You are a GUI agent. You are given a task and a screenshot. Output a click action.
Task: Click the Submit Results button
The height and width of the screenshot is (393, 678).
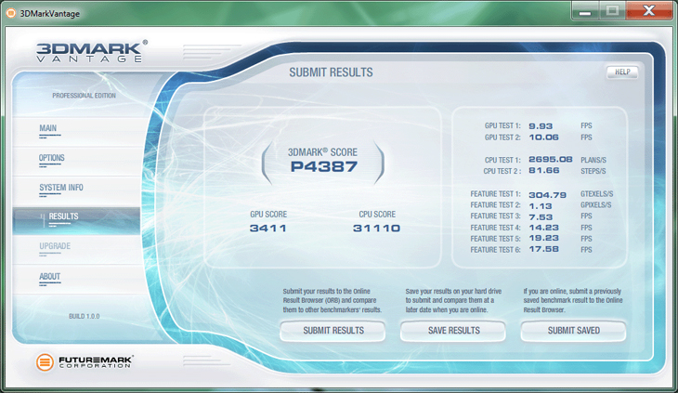click(332, 331)
